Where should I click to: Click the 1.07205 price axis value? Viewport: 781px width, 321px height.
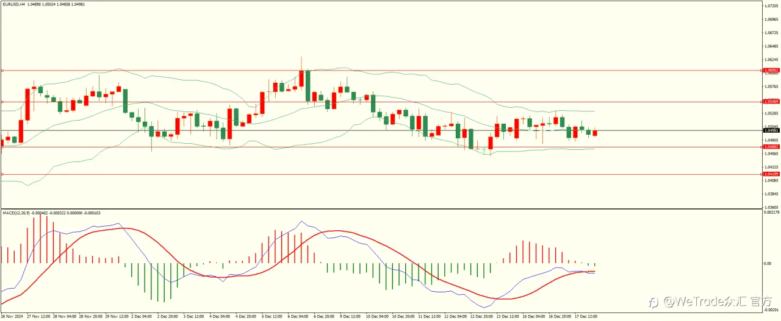(x=771, y=6)
